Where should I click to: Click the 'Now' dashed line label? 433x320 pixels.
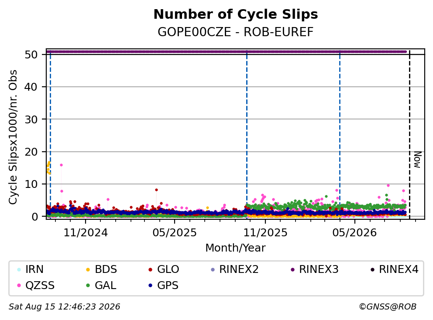click(x=417, y=160)
